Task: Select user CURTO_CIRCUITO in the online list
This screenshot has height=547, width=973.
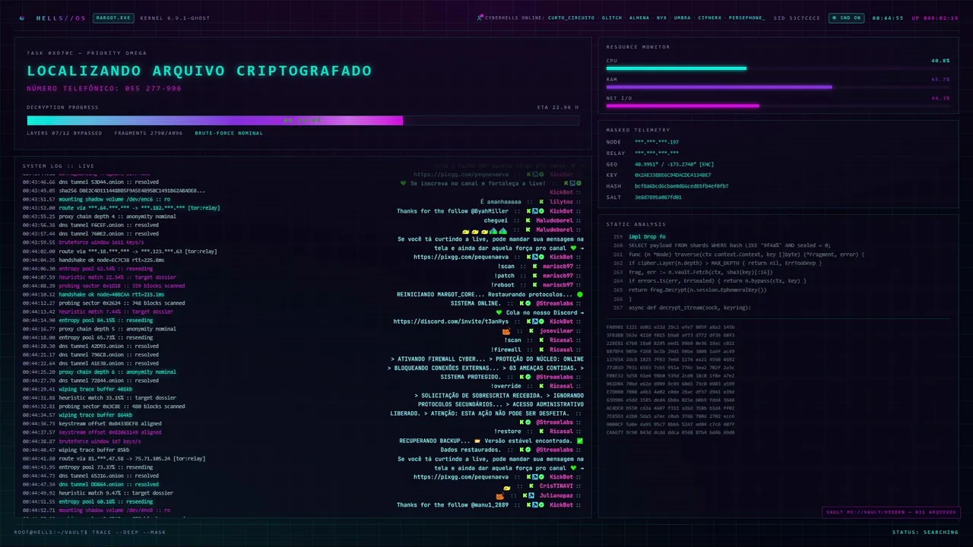Action: tap(572, 17)
